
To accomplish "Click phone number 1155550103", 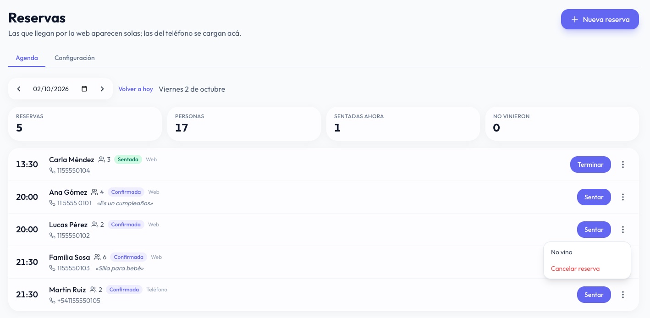I will 74,268.
